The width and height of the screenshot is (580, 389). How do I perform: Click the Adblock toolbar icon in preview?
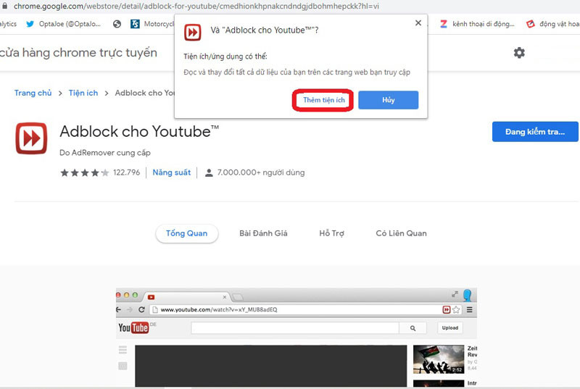447,309
